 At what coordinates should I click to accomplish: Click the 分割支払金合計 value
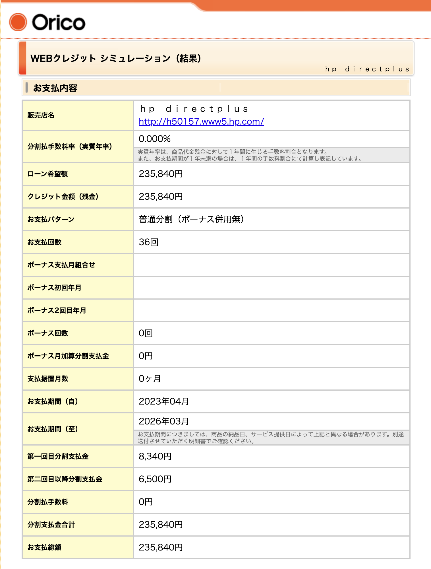tap(161, 525)
